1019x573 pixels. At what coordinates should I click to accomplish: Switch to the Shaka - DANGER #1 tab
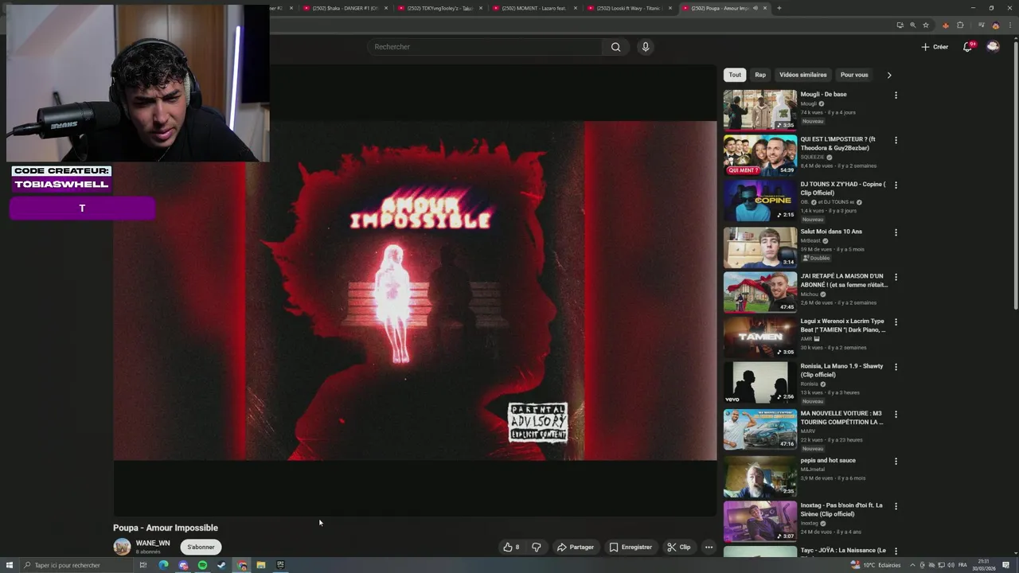(345, 8)
